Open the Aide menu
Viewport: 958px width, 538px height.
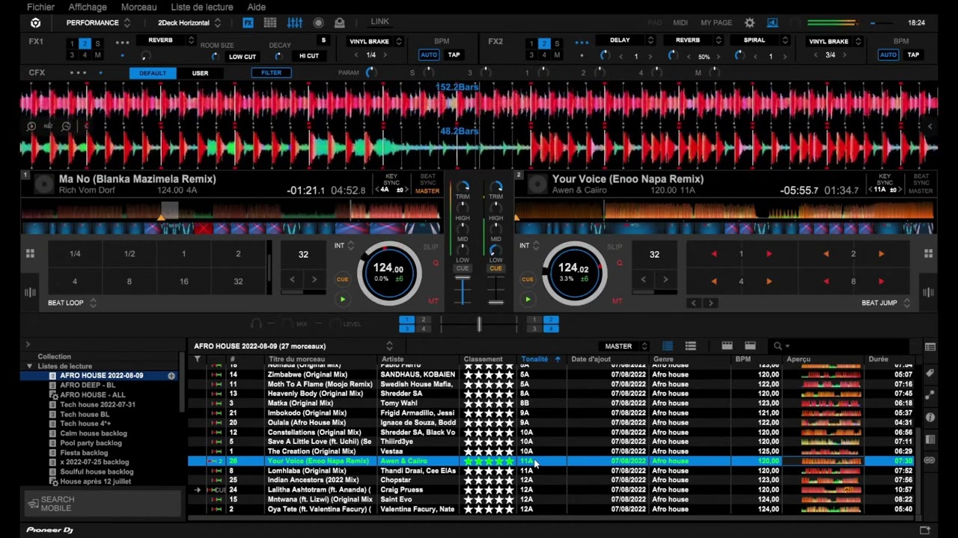pyautogui.click(x=256, y=7)
